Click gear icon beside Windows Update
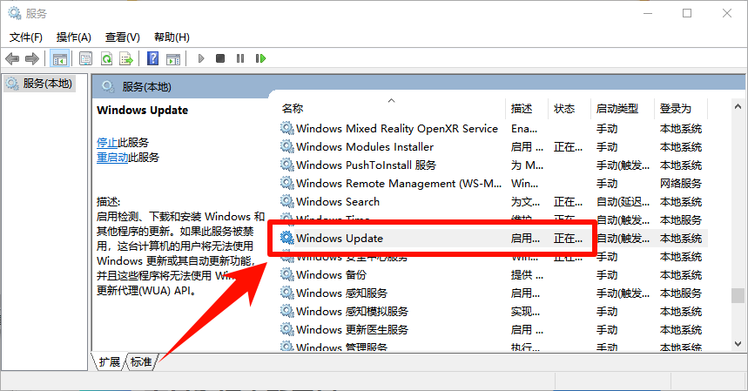748x391 pixels. click(x=286, y=238)
